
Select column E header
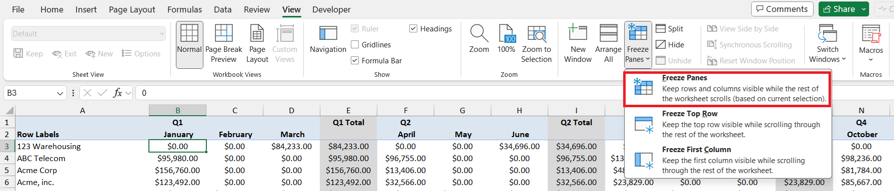coord(348,110)
